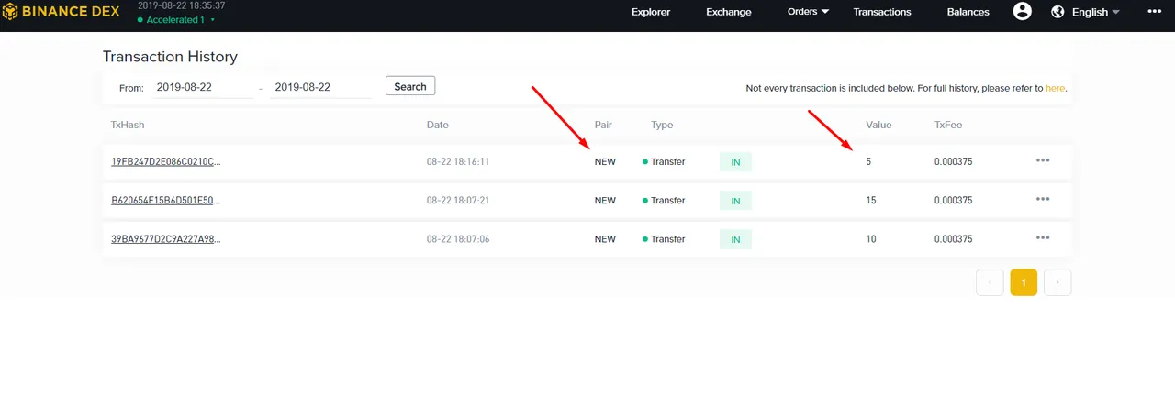Open the top-right three-dots menu
This screenshot has height=395, width=1175.
pos(1154,12)
